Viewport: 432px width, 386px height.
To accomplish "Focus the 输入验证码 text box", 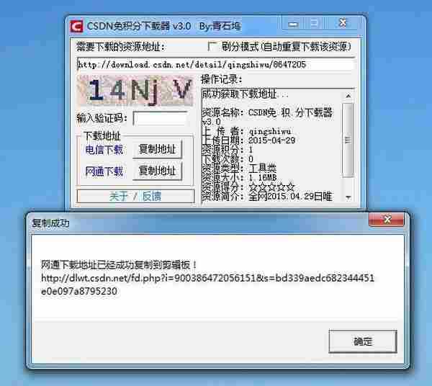I will (x=161, y=119).
